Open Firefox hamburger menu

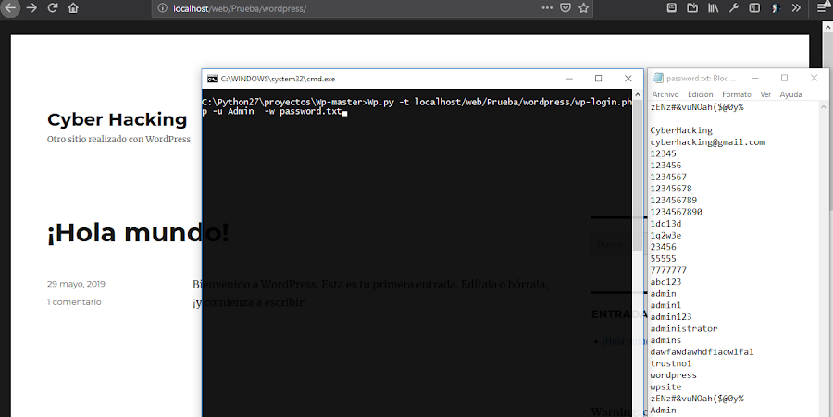pyautogui.click(x=822, y=8)
